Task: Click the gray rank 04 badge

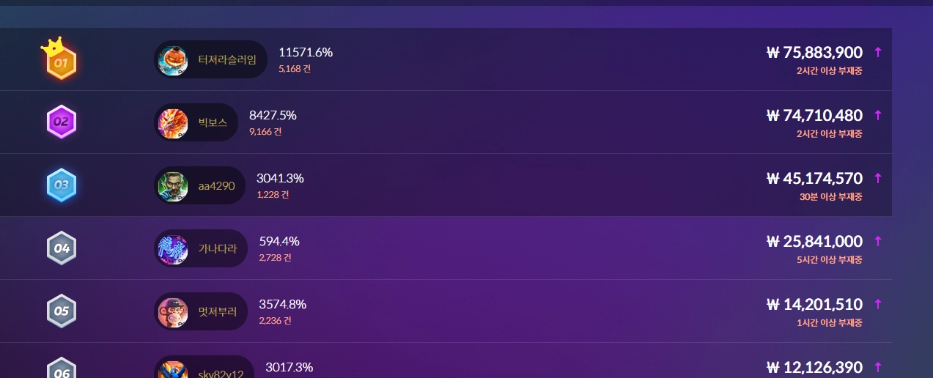Action: (62, 248)
